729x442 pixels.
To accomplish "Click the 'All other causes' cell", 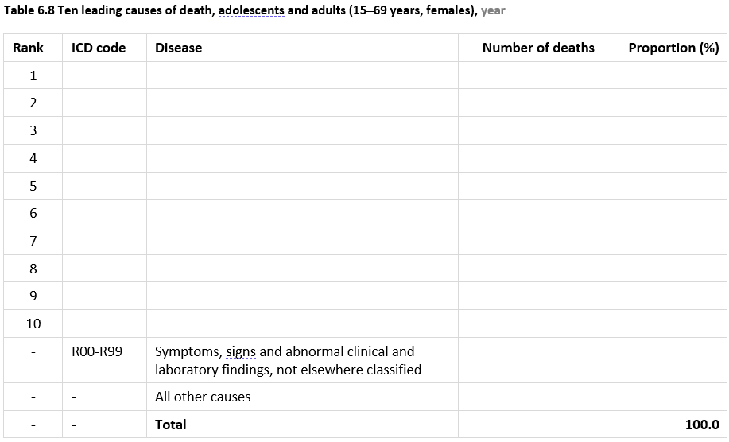I will [x=203, y=397].
